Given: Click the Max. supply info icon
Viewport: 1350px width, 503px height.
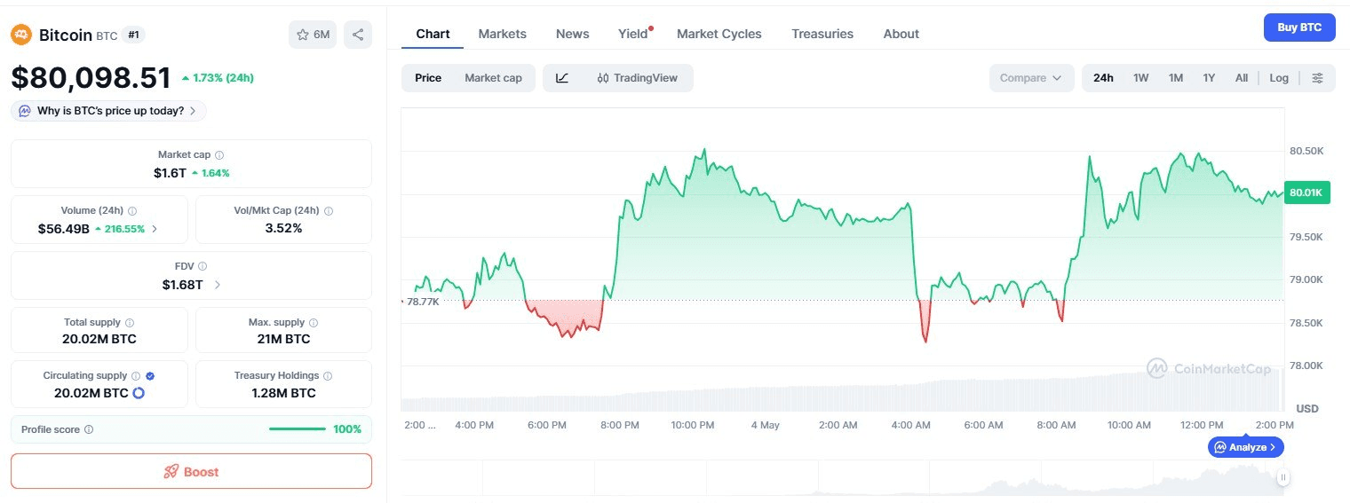Looking at the screenshot, I should [314, 323].
